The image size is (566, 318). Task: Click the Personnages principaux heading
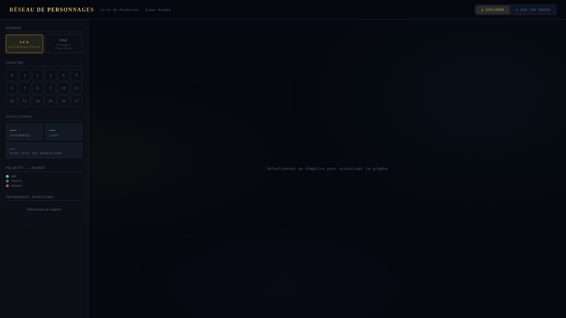[30, 197]
